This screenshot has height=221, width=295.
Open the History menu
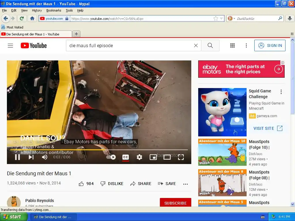pyautogui.click(x=37, y=10)
